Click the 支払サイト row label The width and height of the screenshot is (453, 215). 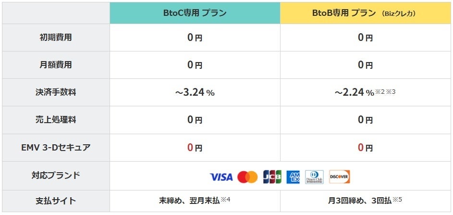coord(56,201)
